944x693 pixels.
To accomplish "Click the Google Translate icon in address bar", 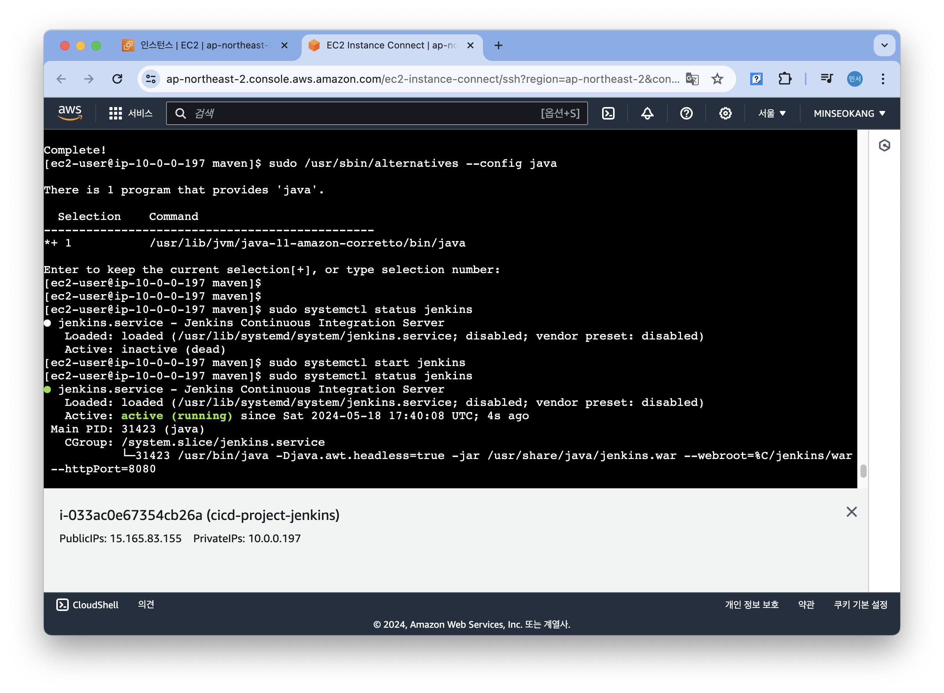I will pyautogui.click(x=692, y=79).
